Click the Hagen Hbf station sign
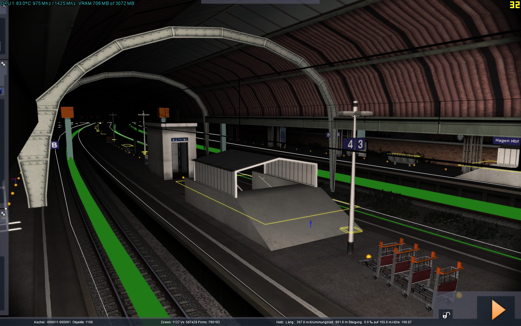This screenshot has height=326, width=521. [507, 141]
